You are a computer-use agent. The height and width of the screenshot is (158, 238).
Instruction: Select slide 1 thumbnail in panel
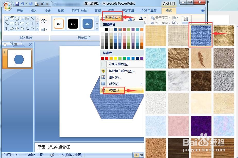19,58
